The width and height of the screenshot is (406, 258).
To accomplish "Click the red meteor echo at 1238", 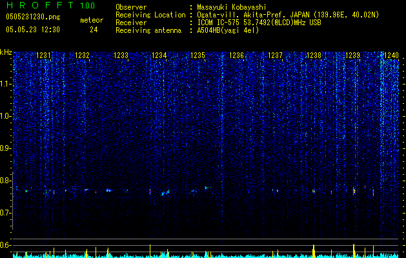I will [x=314, y=191].
